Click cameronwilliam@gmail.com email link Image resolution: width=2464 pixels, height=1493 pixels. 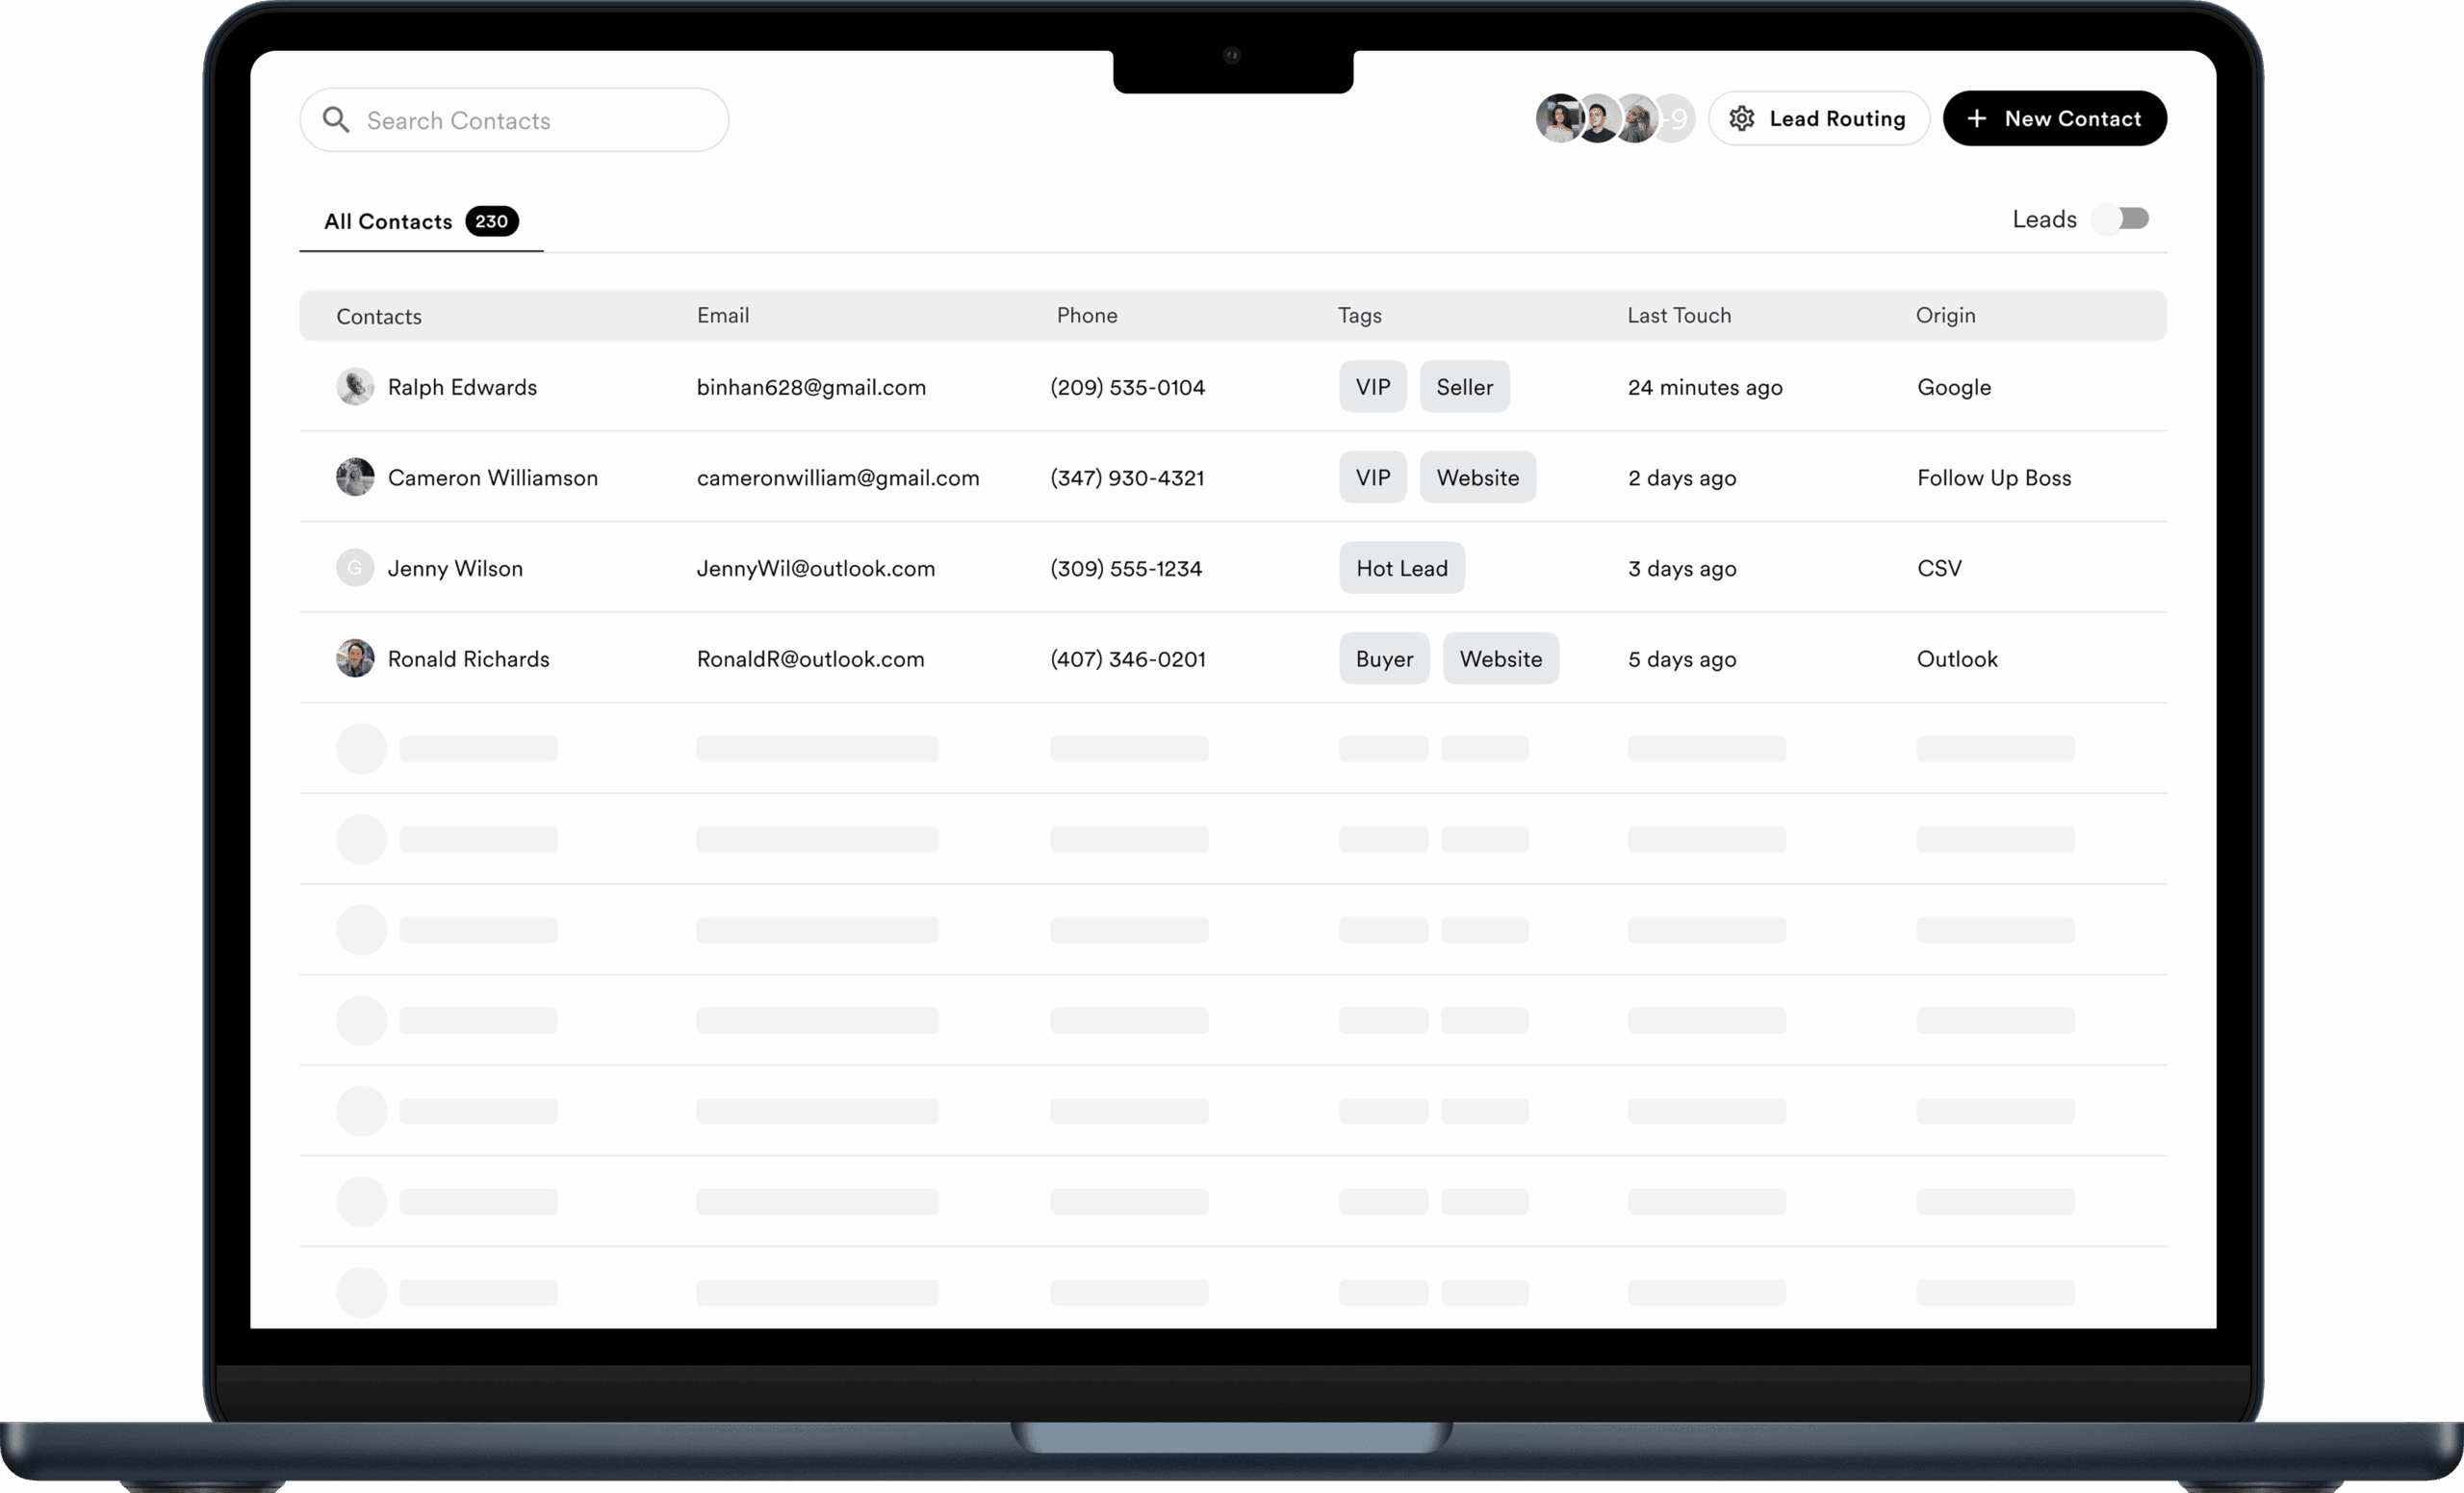837,477
